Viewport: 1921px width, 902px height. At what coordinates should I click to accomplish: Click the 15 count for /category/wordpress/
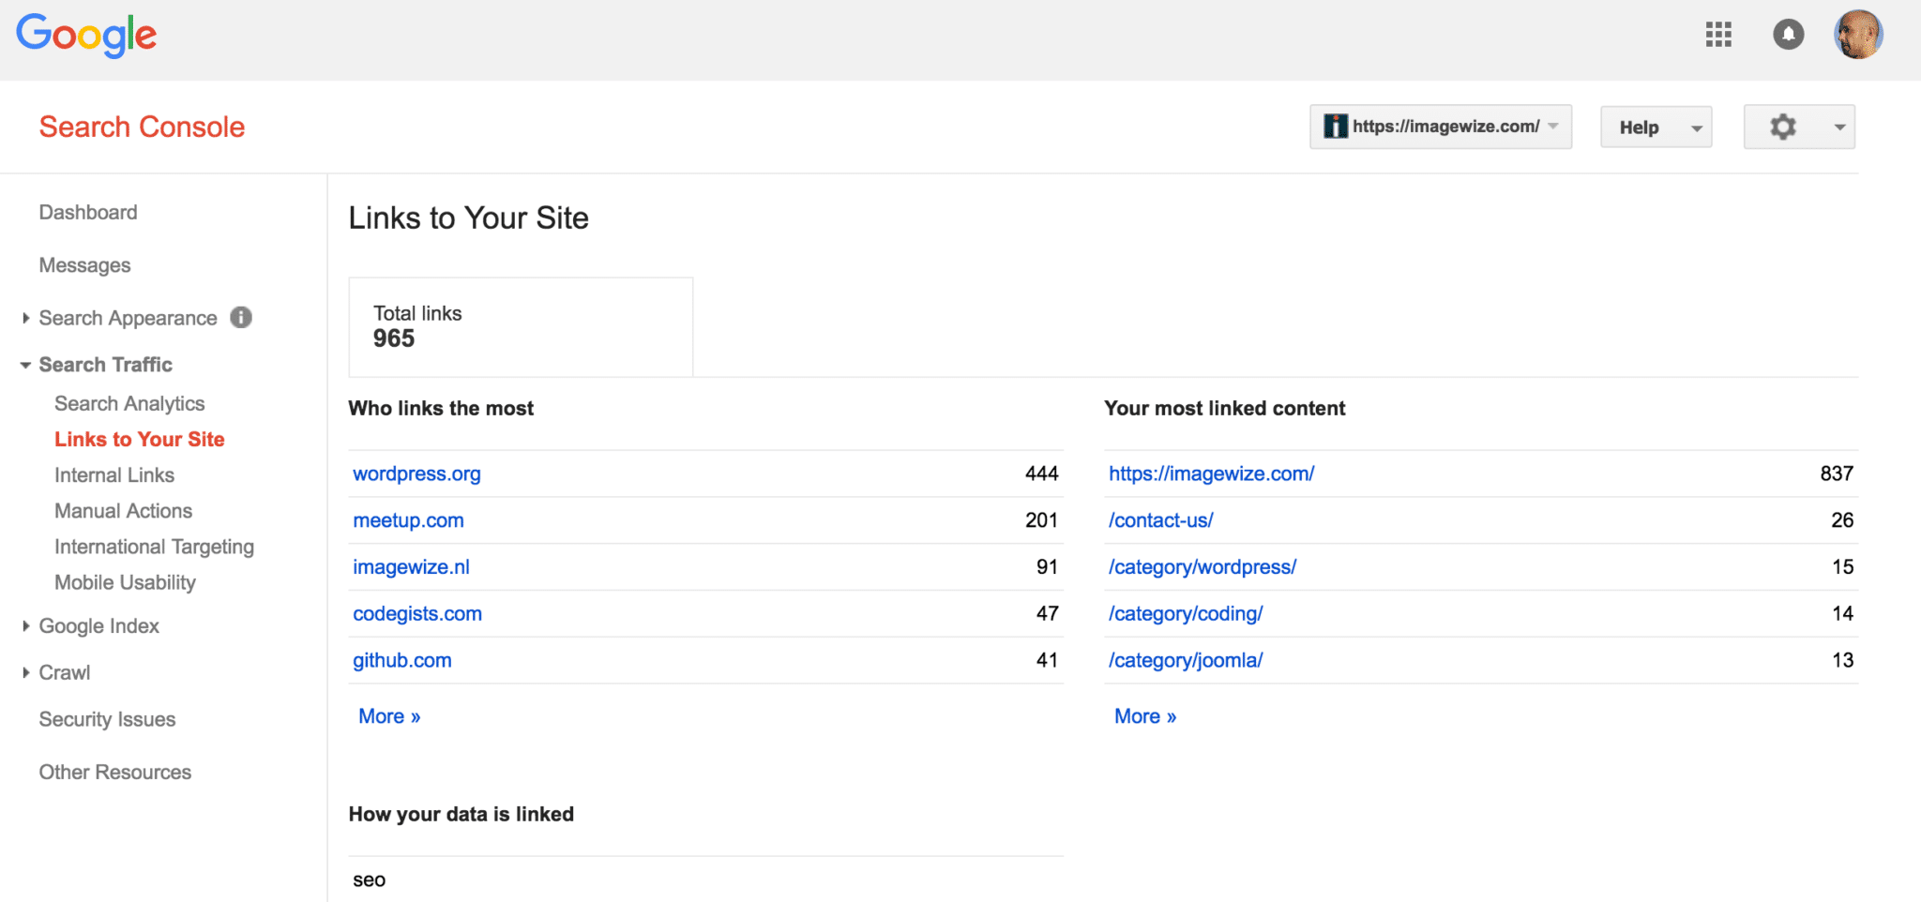[1842, 567]
